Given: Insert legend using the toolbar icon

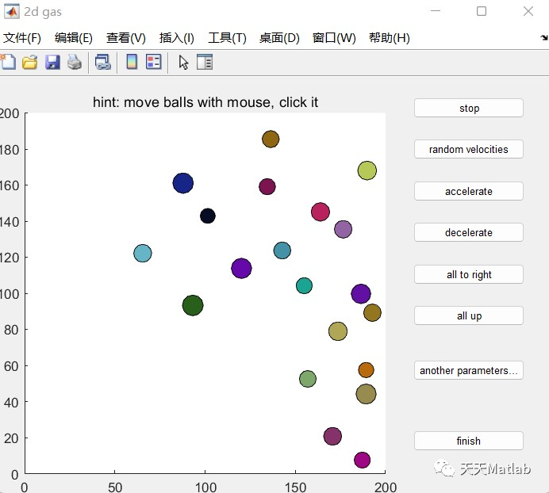Looking at the screenshot, I should tap(154, 62).
